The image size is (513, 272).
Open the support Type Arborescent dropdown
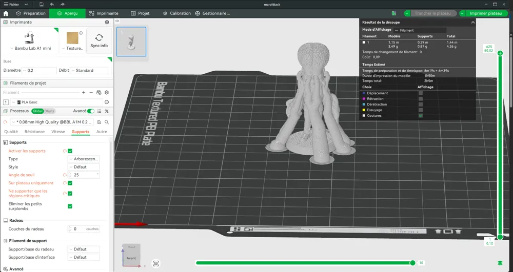(84, 159)
